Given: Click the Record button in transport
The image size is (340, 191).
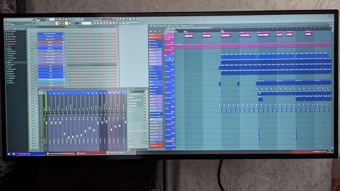Looking at the screenshot, I should click(x=48, y=20).
